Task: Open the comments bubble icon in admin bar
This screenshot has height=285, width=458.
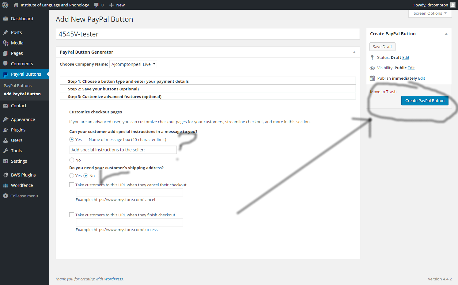Action: (97, 5)
